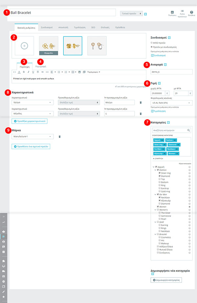Open the Orders basket sidebar icon
This screenshot has width=197, height=303.
coord(4,231)
